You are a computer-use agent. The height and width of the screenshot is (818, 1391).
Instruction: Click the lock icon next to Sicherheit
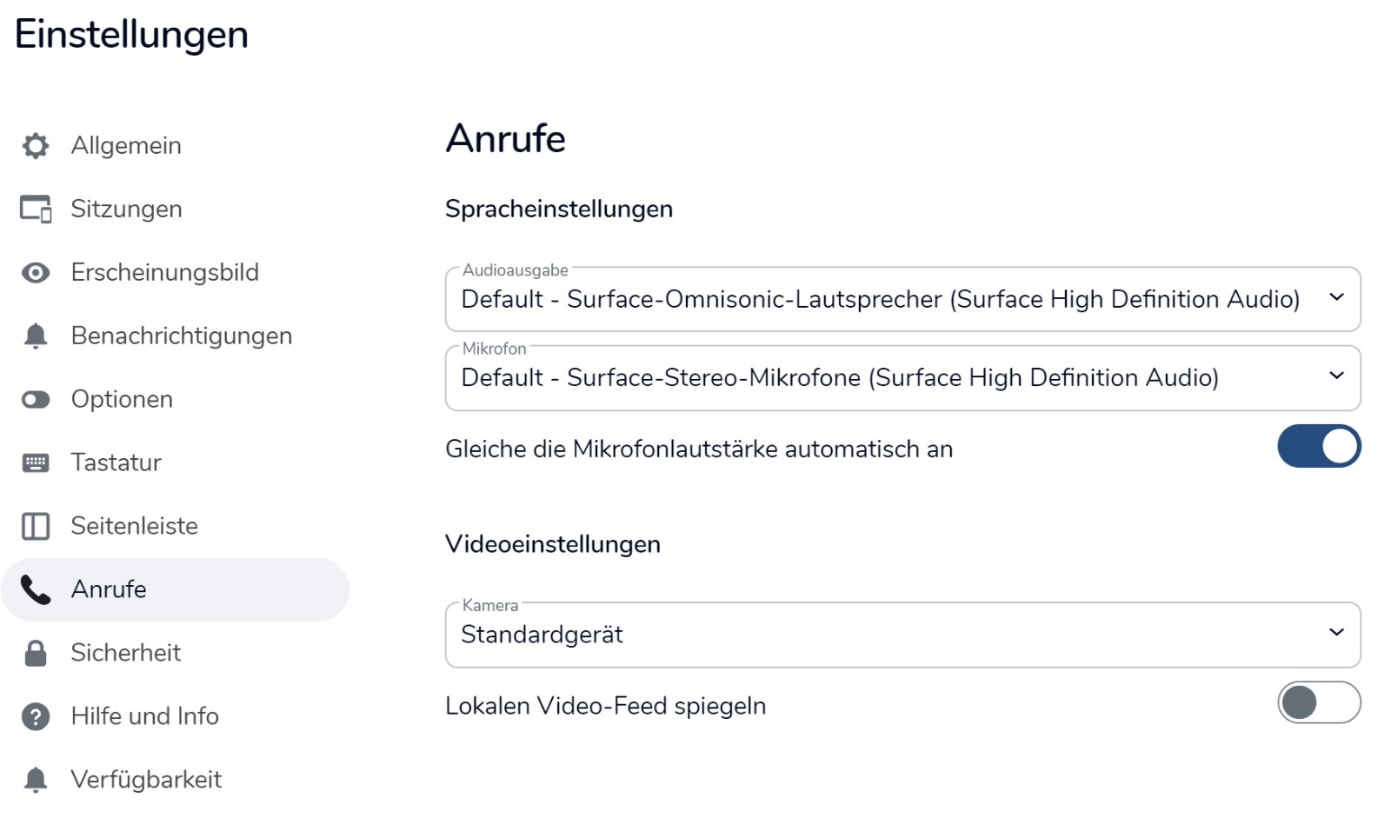click(x=36, y=653)
